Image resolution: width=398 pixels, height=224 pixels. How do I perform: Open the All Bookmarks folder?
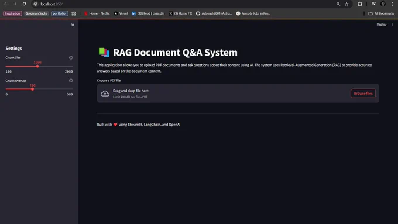click(381, 13)
